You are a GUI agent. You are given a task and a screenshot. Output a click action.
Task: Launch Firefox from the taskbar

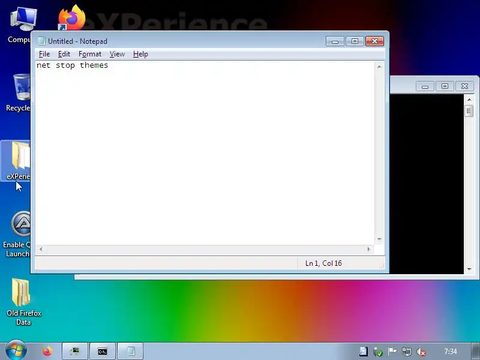(47, 351)
